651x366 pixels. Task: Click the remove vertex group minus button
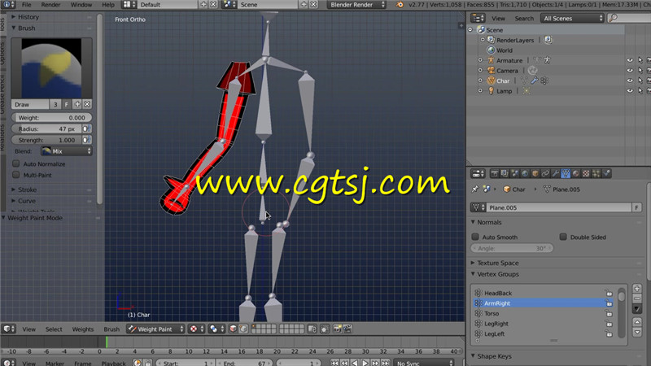pyautogui.click(x=637, y=298)
